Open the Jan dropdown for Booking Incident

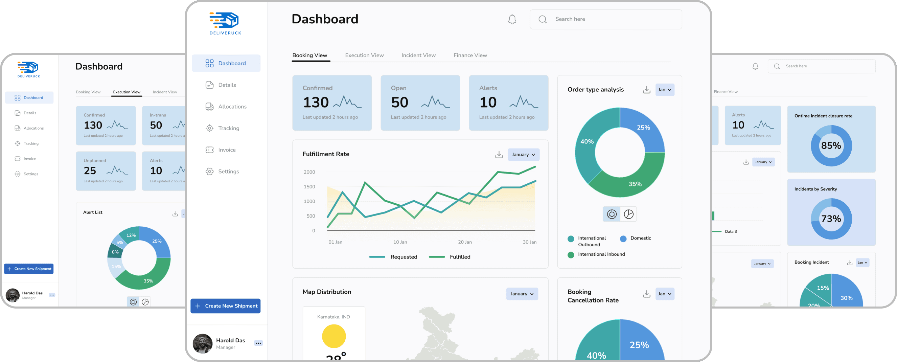tap(862, 263)
